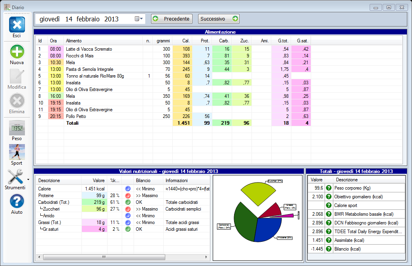Go to next day with Successivo
The height and width of the screenshot is (266, 412).
(219, 19)
